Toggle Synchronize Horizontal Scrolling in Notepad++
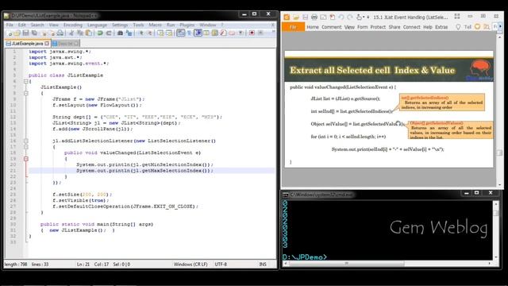Image resolution: width=508 pixels, height=286 pixels. [169, 33]
